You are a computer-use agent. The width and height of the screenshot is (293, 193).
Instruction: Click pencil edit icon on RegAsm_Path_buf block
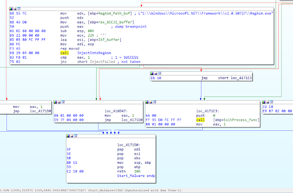click(15, 9)
